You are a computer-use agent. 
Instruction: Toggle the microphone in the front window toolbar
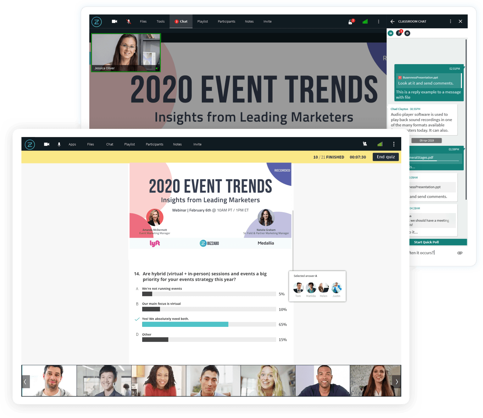tap(59, 144)
